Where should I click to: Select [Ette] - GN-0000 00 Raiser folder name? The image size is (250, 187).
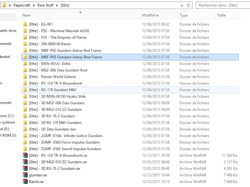coord(50,44)
